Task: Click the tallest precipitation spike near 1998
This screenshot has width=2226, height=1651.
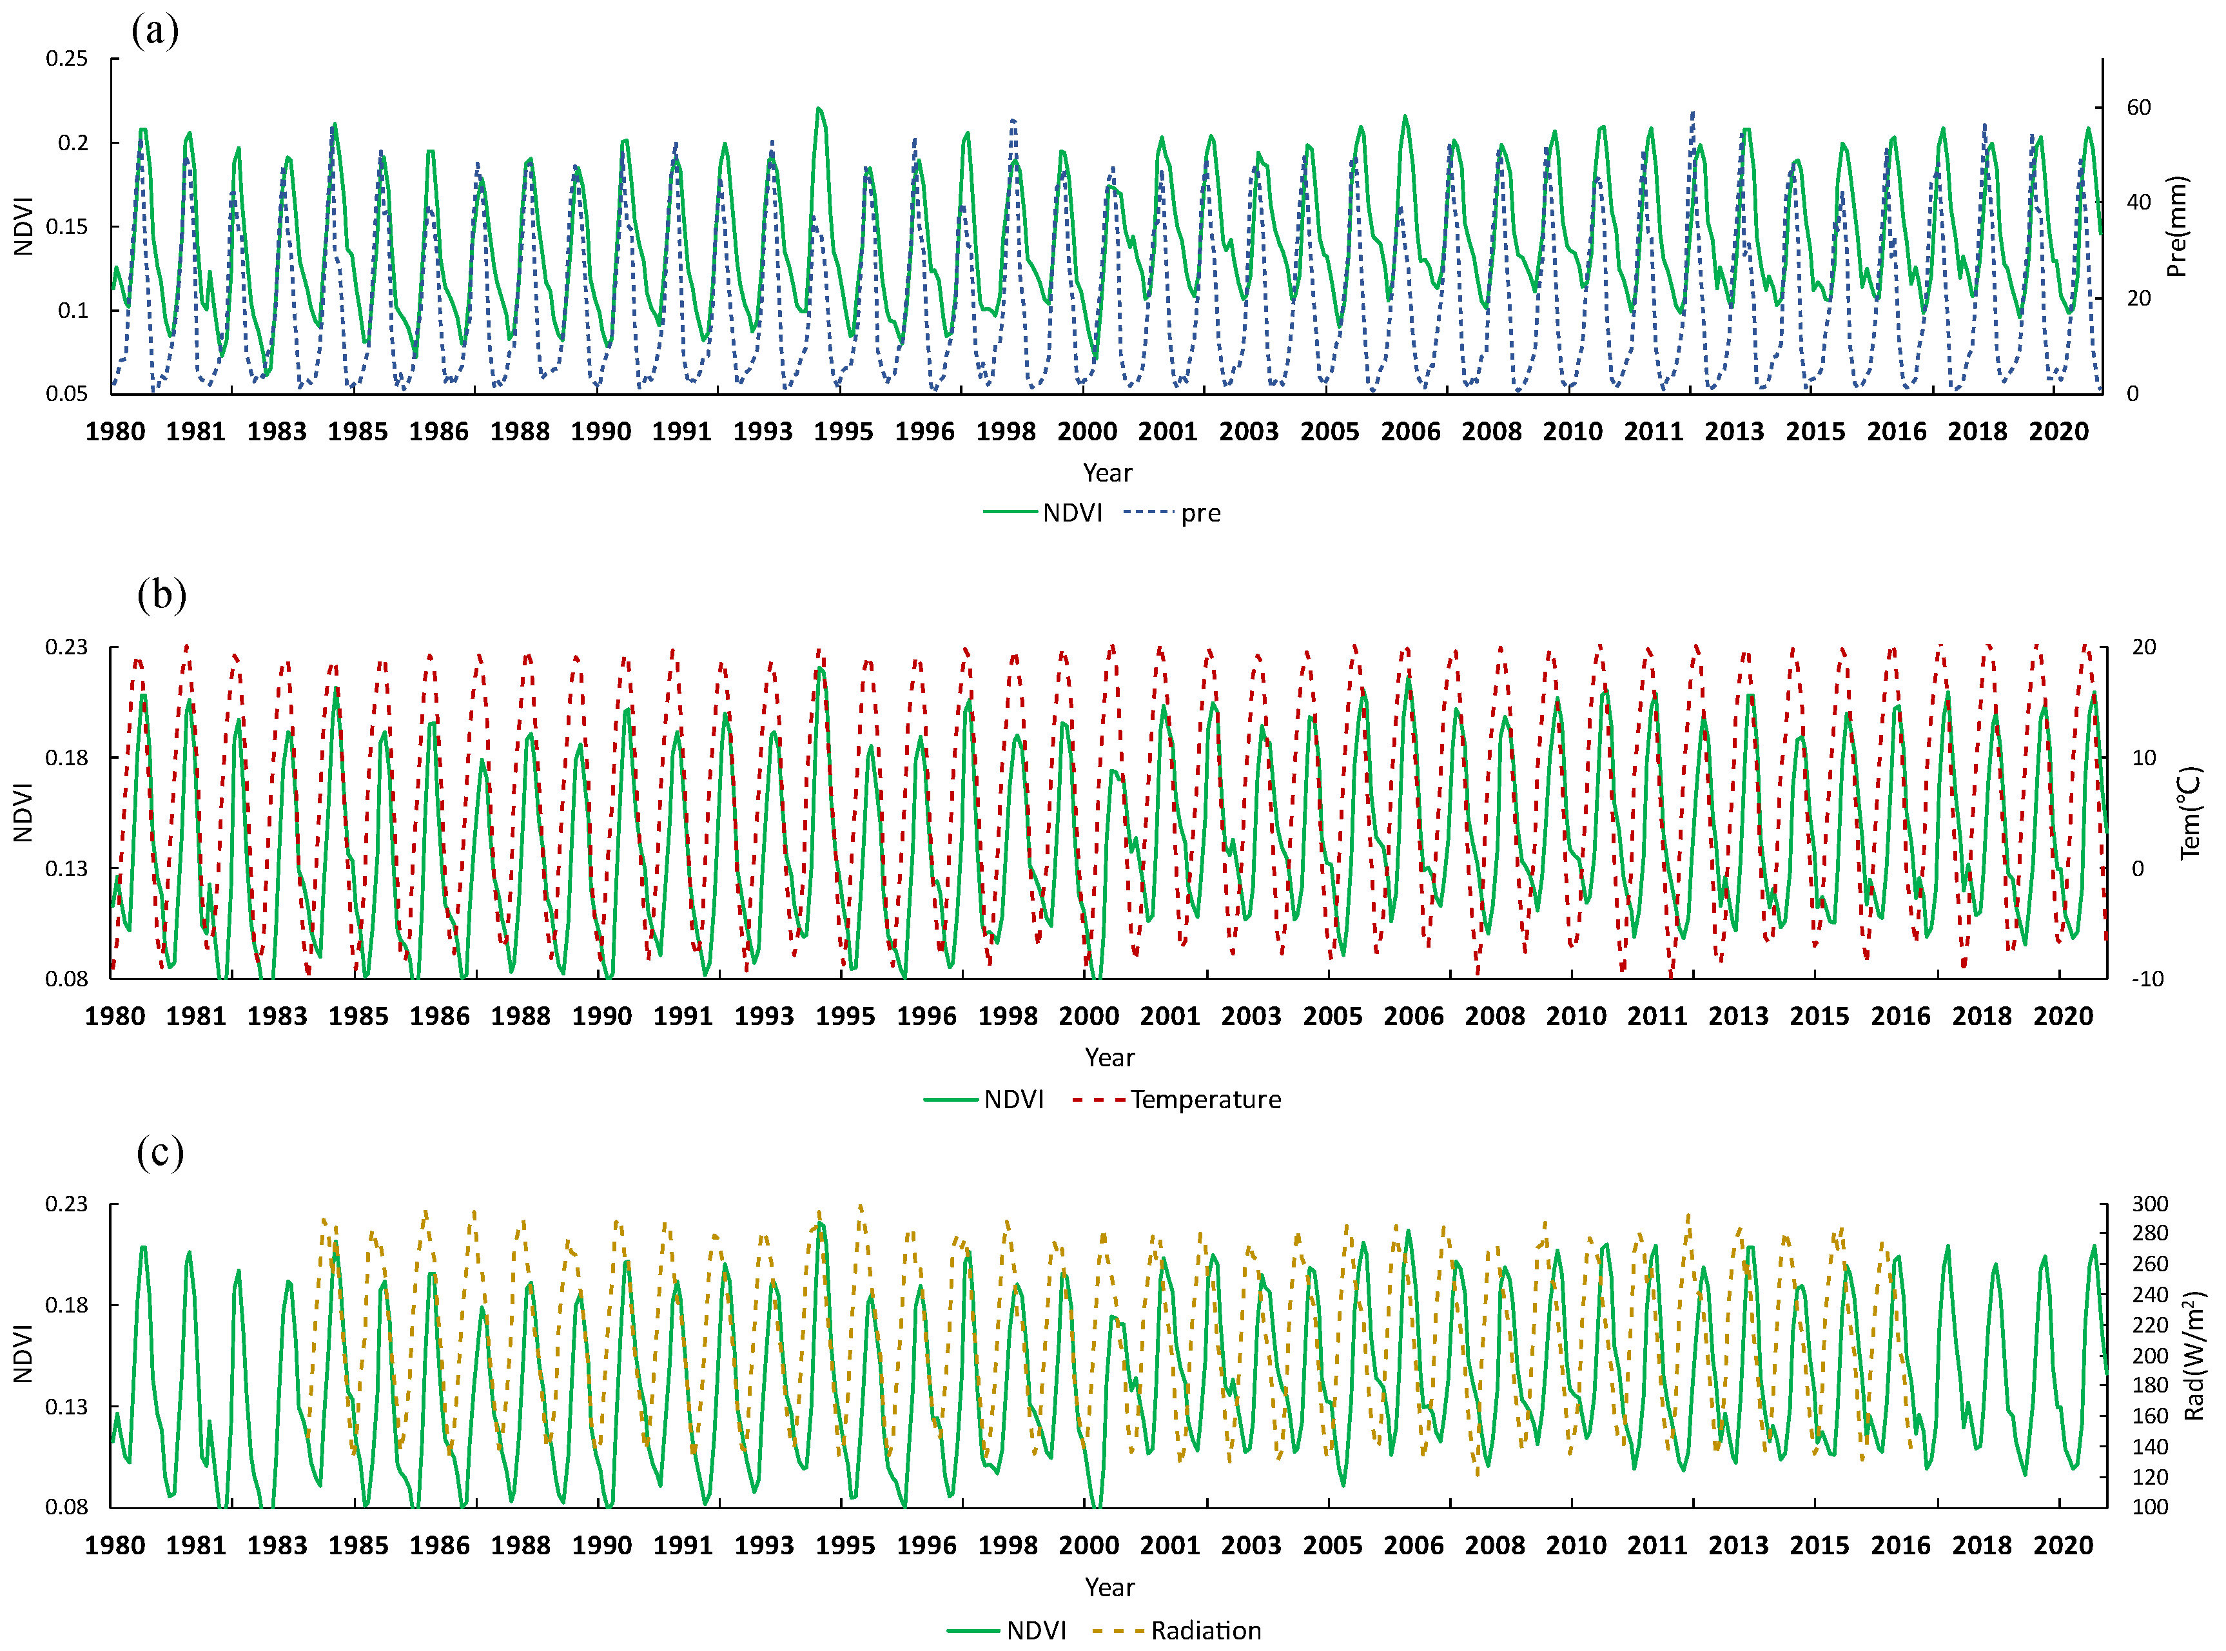Action: 1011,120
